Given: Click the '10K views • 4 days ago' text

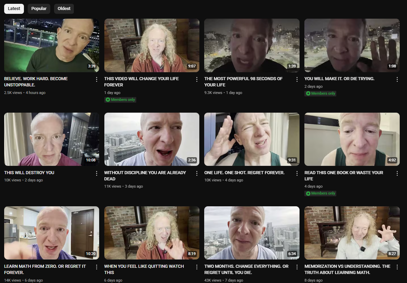Looking at the screenshot, I should pyautogui.click(x=224, y=180).
